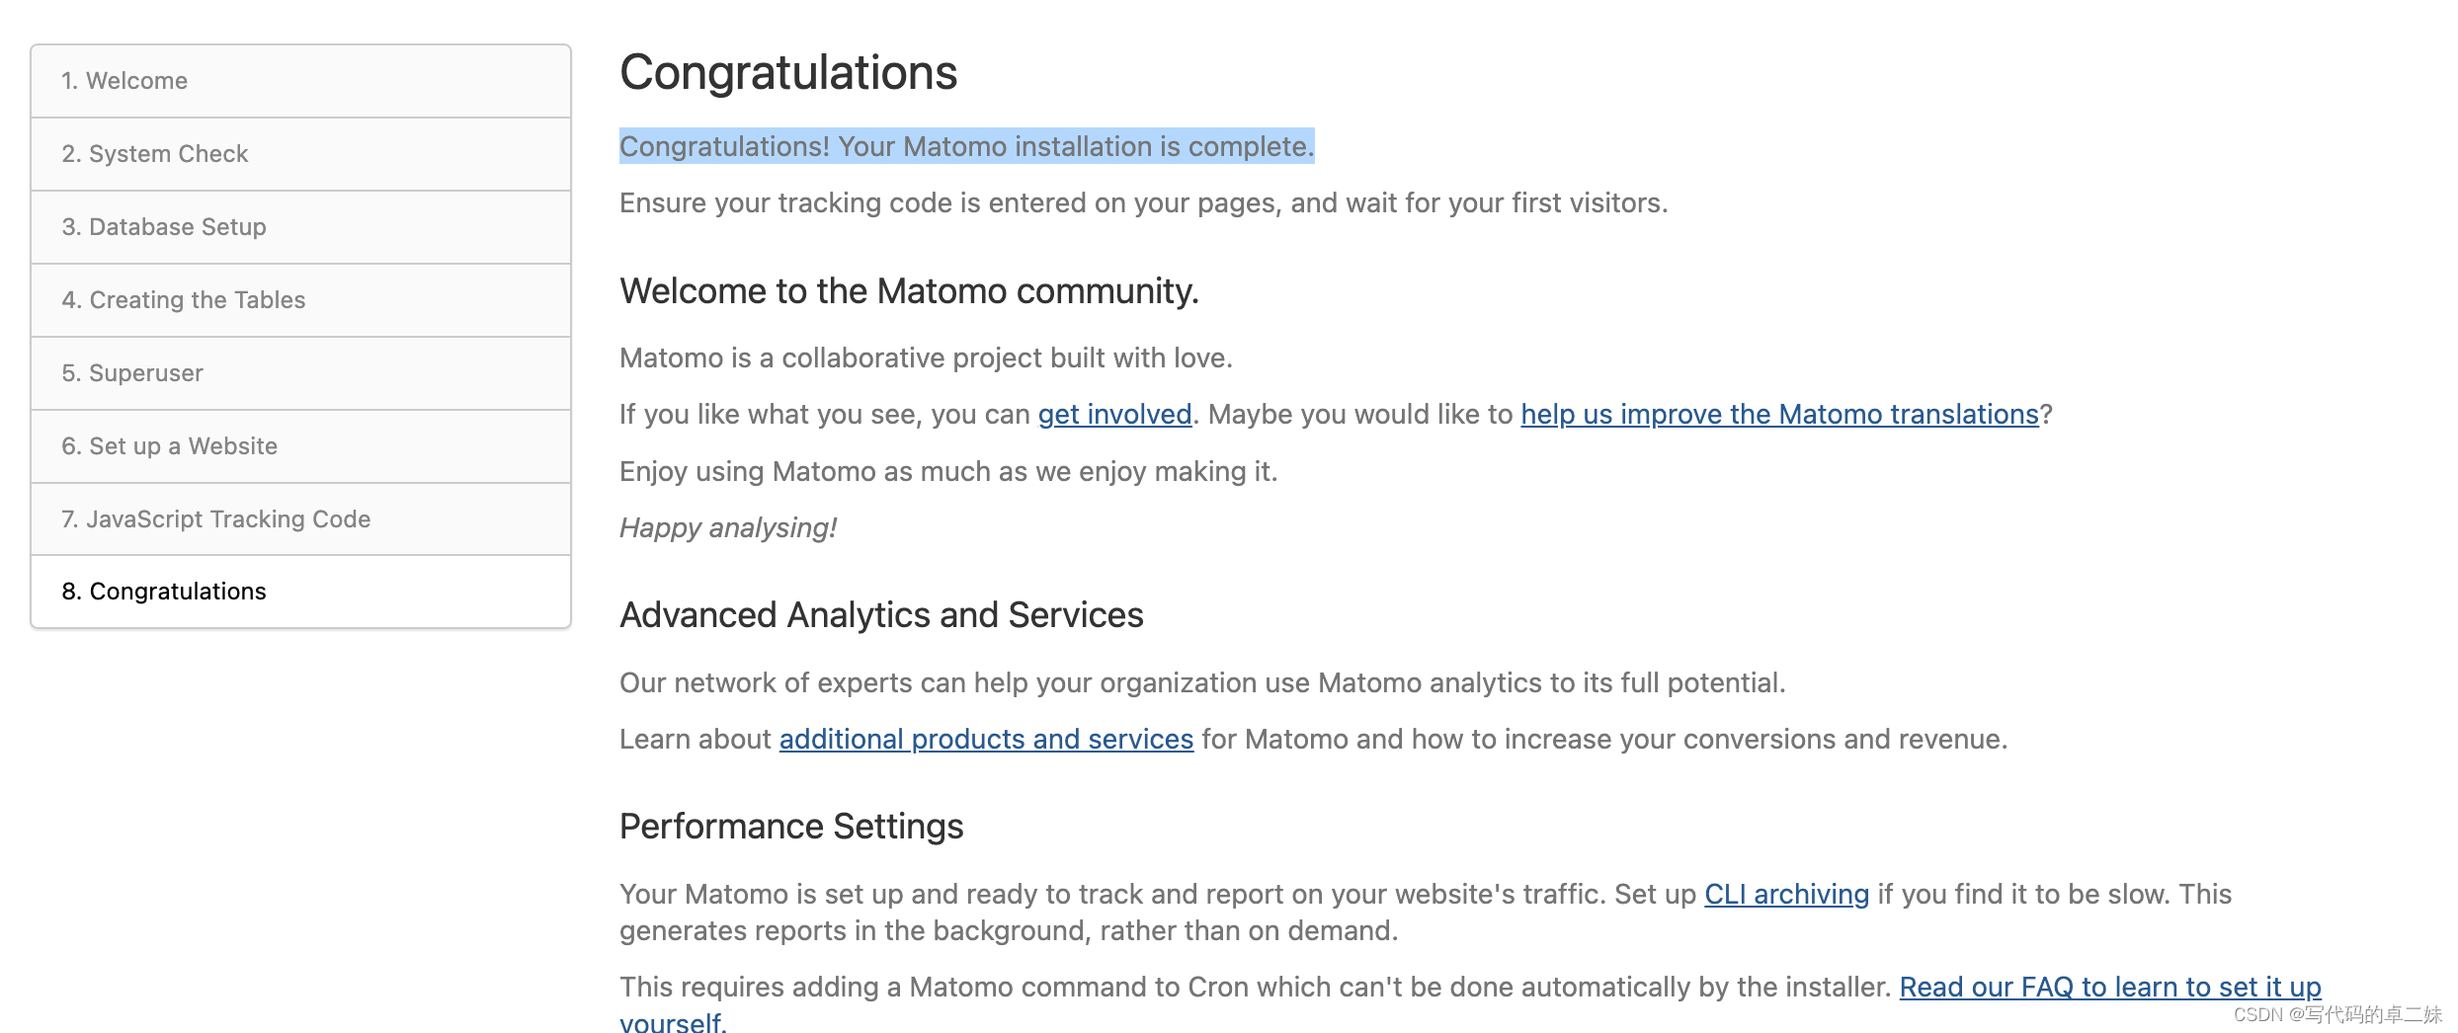Click 'Advanced Analytics and Services' heading

(881, 616)
